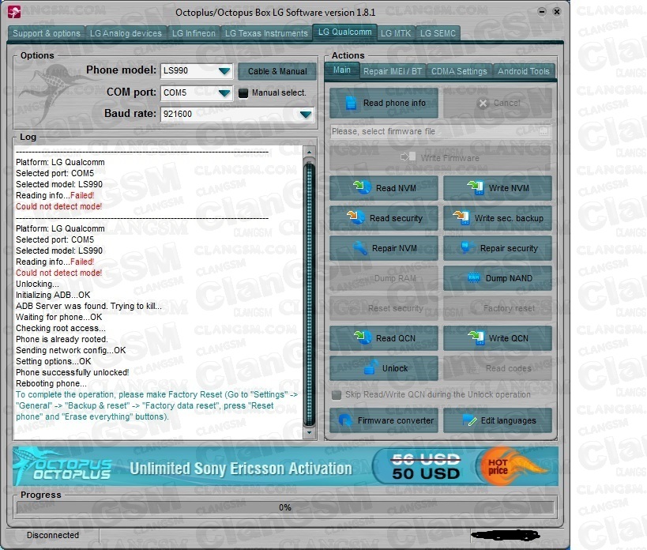
Task: Open the Repair IMEI / BT tab
Action: (x=393, y=71)
